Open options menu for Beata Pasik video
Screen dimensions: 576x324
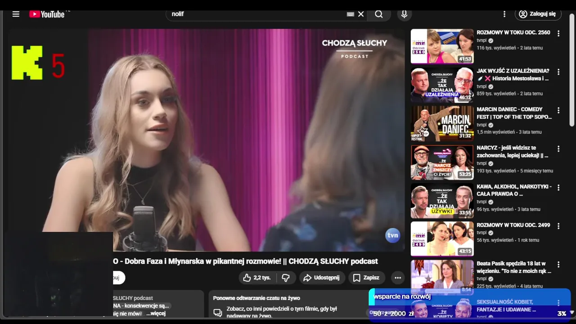click(558, 265)
